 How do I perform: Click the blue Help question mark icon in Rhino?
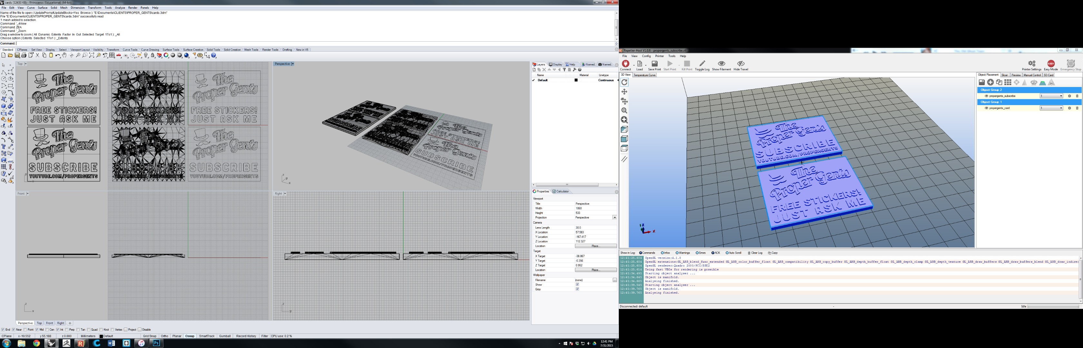coord(214,55)
